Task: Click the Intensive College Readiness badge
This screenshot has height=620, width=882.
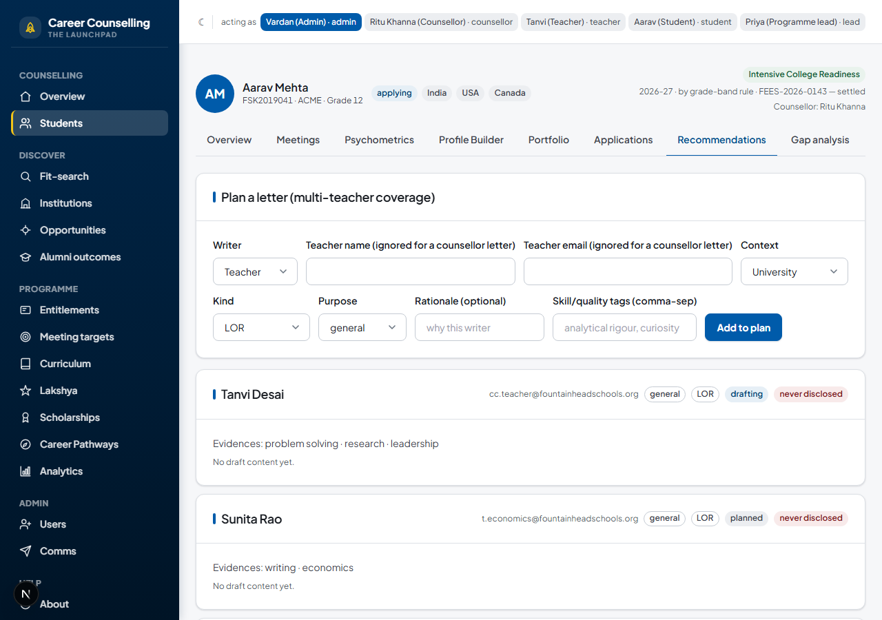Action: [804, 74]
